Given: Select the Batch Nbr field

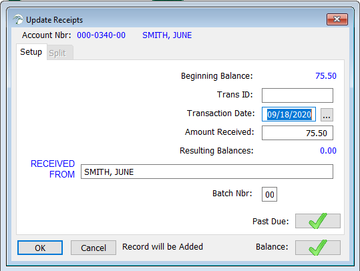Looking at the screenshot, I should 269,194.
